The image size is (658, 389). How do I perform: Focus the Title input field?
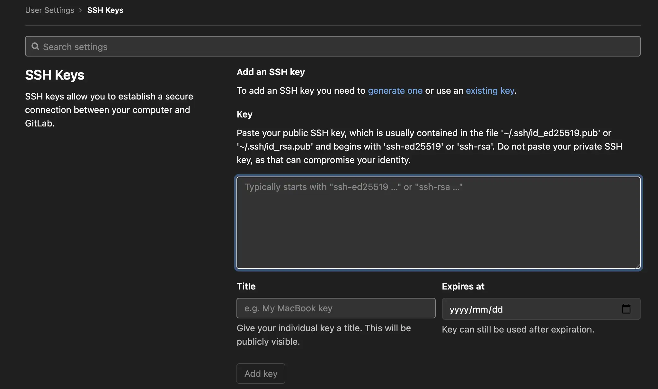(336, 308)
